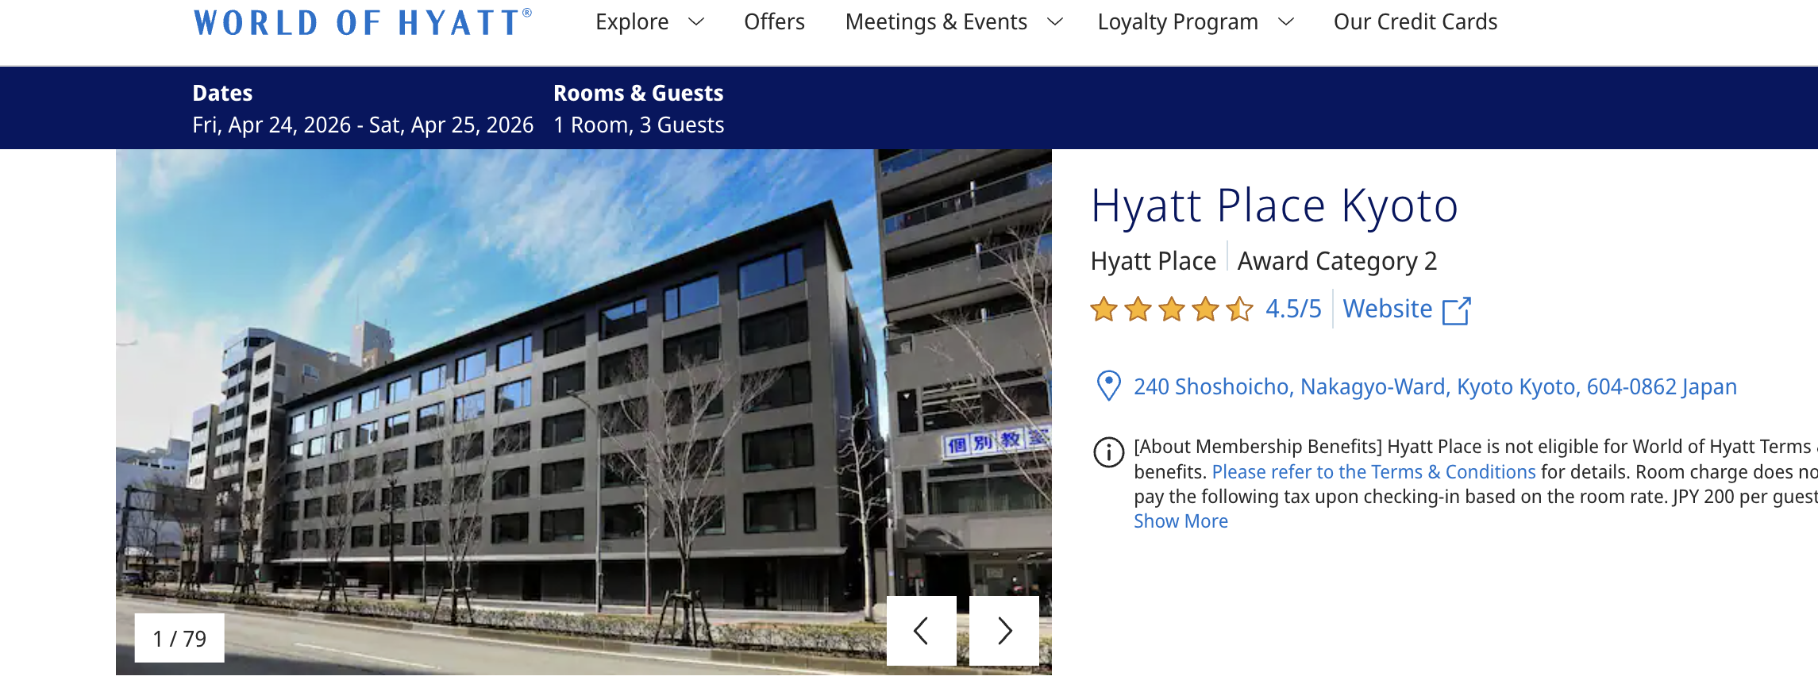Open the hotel Website link
This screenshot has width=1818, height=680.
(1388, 309)
